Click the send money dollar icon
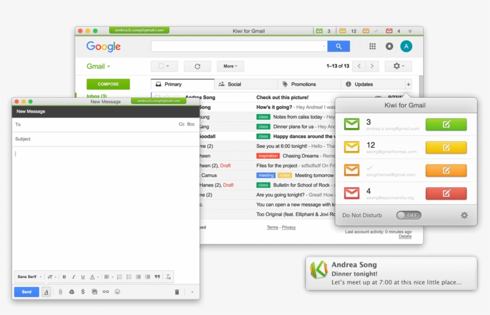Screen dimensions: 490x315 pos(83,292)
